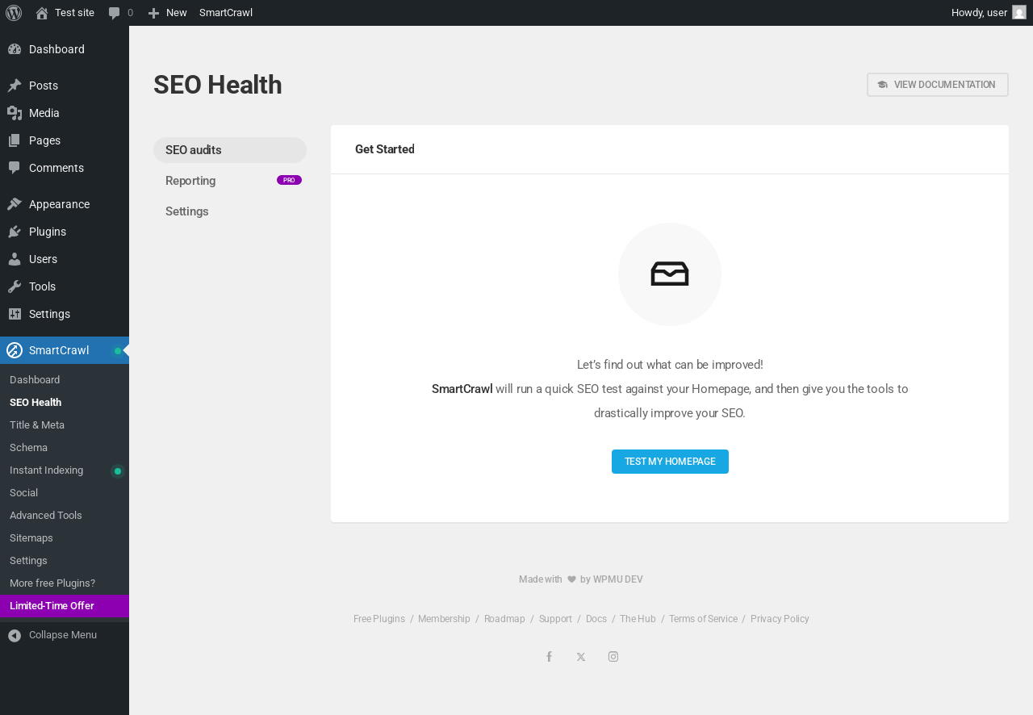
Task: Open the X (Twitter) icon in footer
Action: coord(581,657)
